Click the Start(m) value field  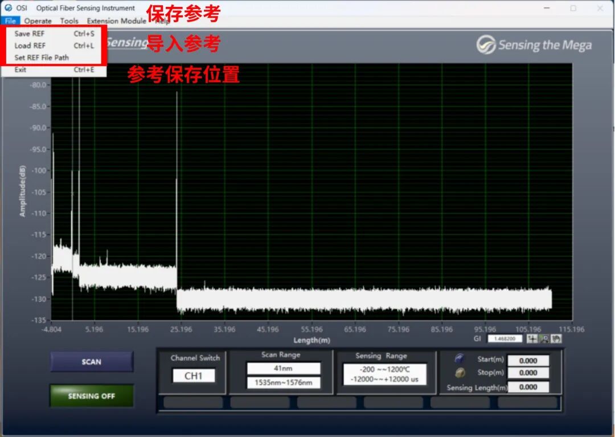(x=528, y=361)
